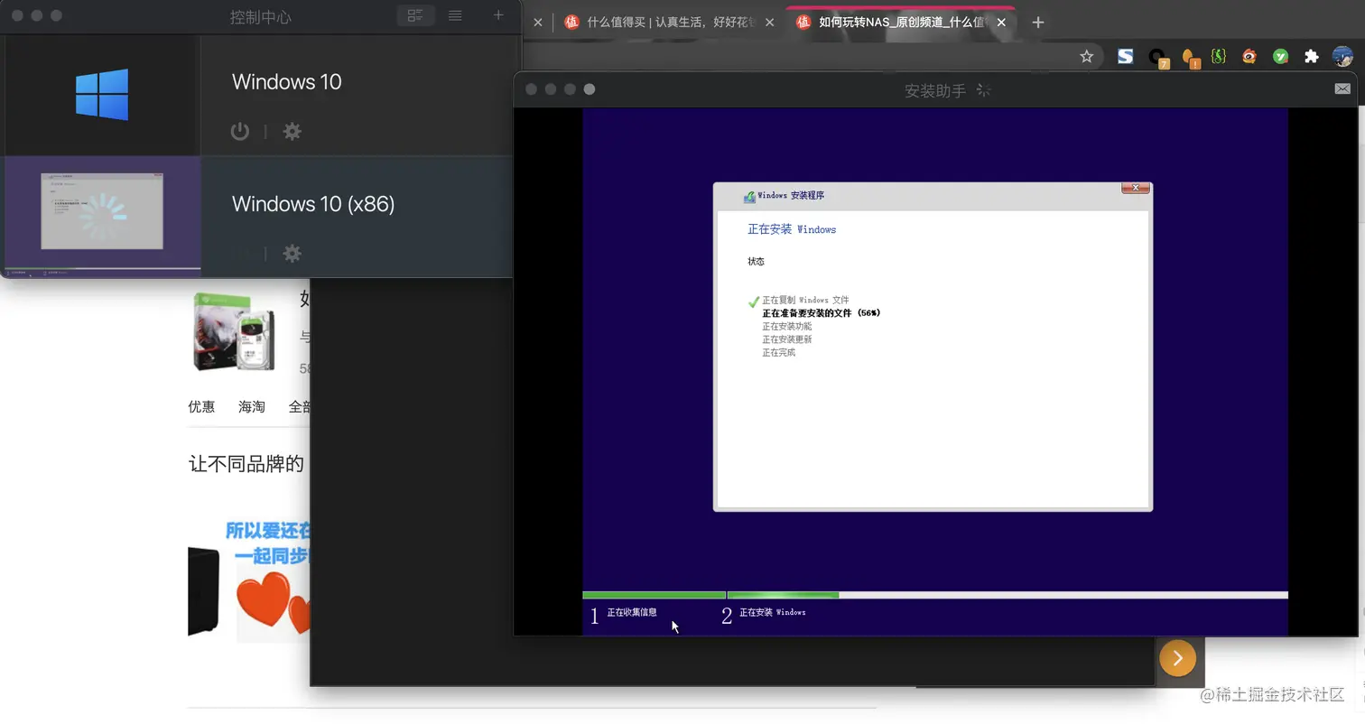The image size is (1365, 724).
Task: Click the green gecko braces extension
Action: point(1219,56)
